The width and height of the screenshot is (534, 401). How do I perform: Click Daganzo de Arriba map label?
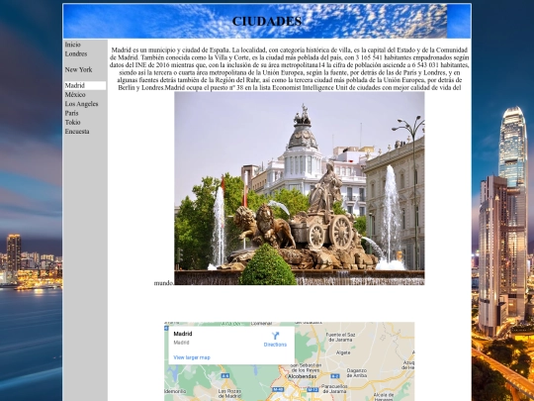(357, 372)
